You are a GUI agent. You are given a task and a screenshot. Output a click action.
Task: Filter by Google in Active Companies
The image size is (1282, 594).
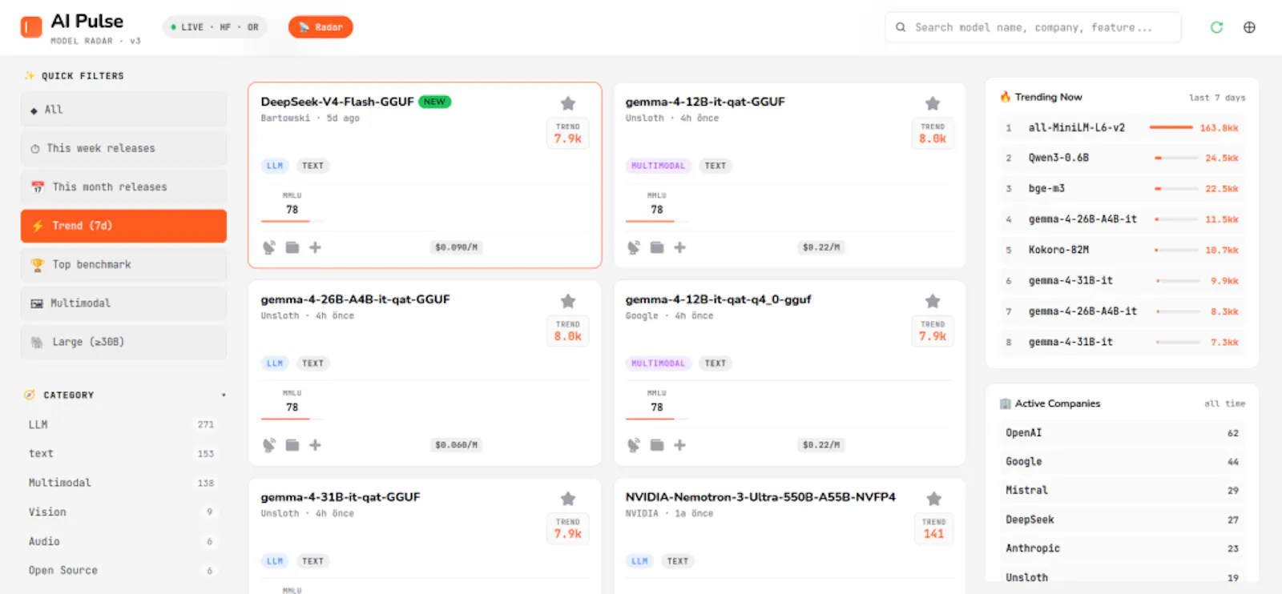1122,462
